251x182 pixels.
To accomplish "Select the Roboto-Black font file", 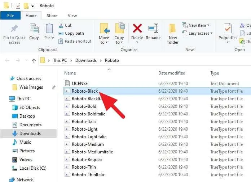I will (85, 91).
